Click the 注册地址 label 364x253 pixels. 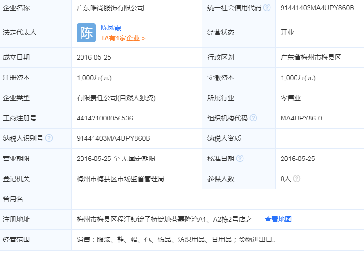[16, 219]
